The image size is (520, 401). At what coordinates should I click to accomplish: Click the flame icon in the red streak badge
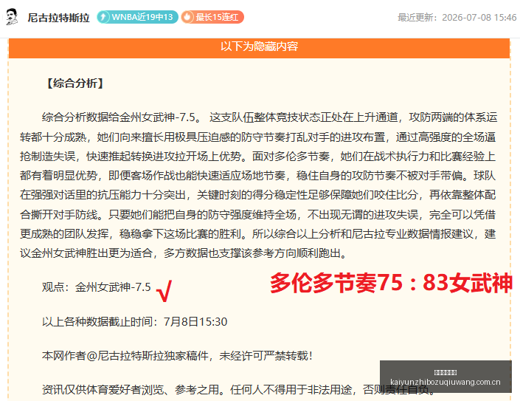187,17
